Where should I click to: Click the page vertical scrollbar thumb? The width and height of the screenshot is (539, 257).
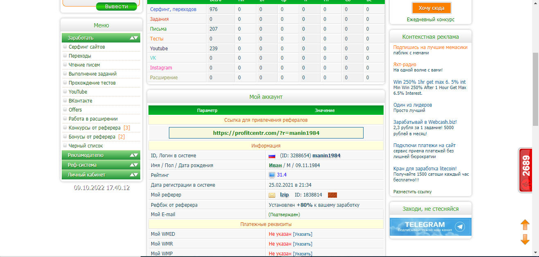535,89
